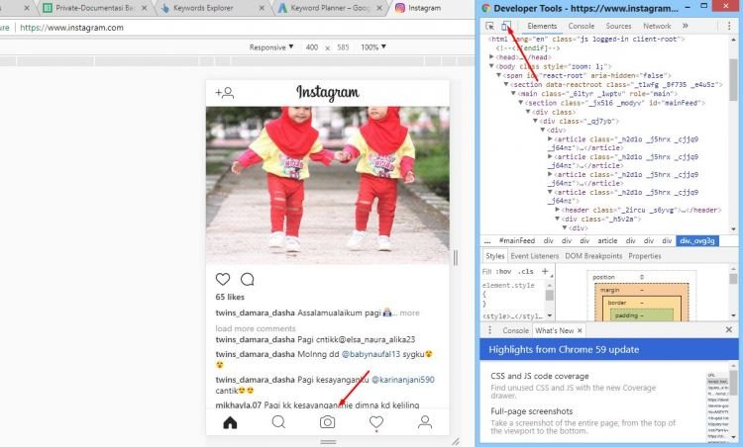
Task: Toggle the .cls class editor button
Action: pyautogui.click(x=525, y=272)
